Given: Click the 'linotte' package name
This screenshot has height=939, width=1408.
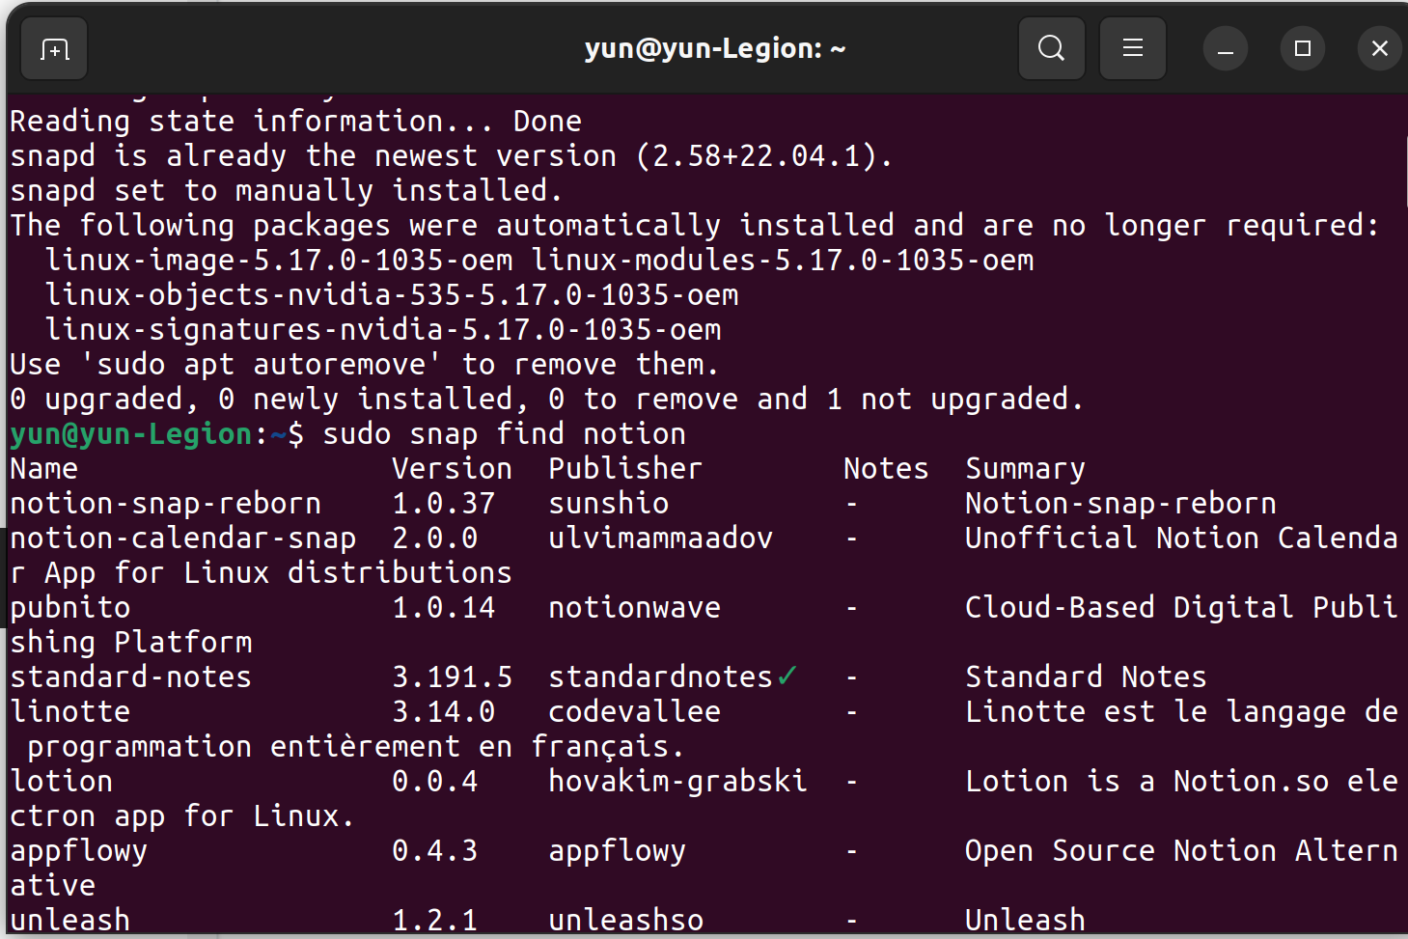Looking at the screenshot, I should pyautogui.click(x=70, y=712).
